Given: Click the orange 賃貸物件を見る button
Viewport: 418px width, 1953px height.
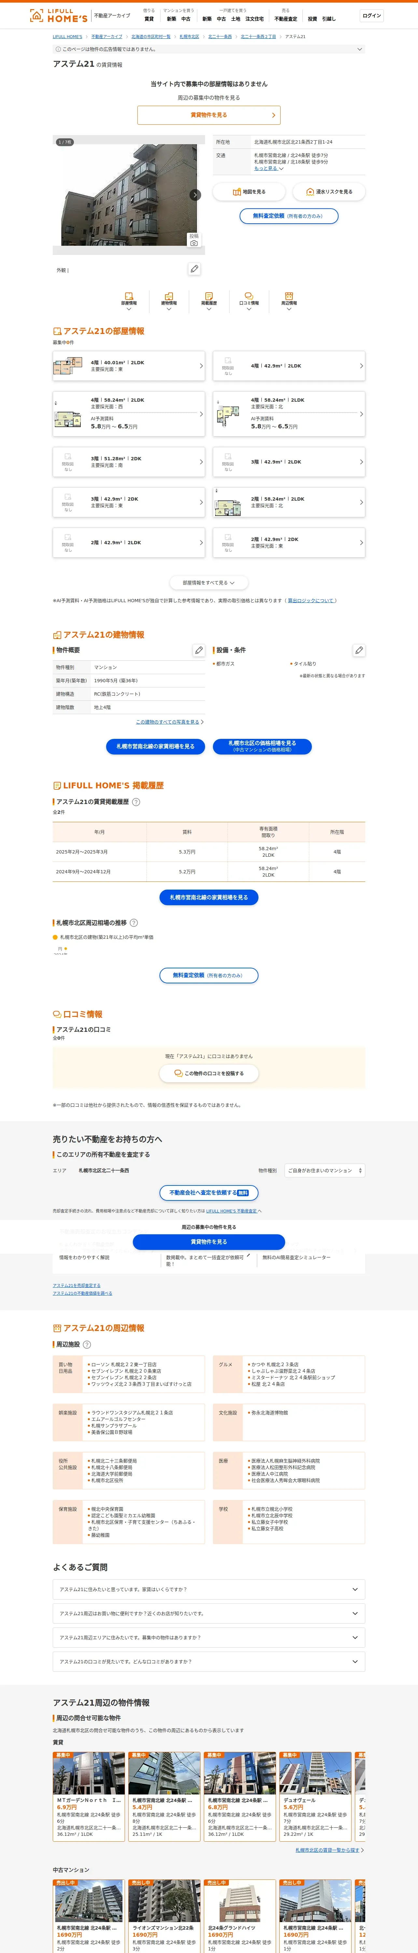Looking at the screenshot, I should click(209, 115).
